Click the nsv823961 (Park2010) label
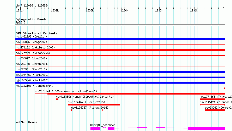Screen dimensions: 232x131 coord(31,69)
